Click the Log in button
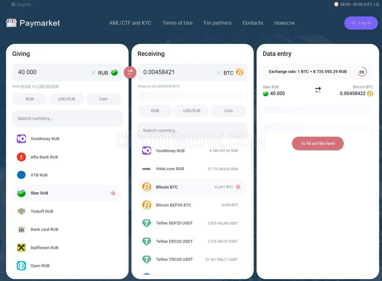382x281 pixels. 361,23
